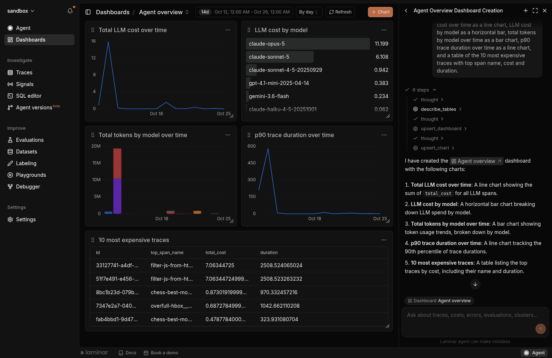552x358 pixels.
Task: Expand the upsert_dashboard step
Action: click(x=440, y=129)
